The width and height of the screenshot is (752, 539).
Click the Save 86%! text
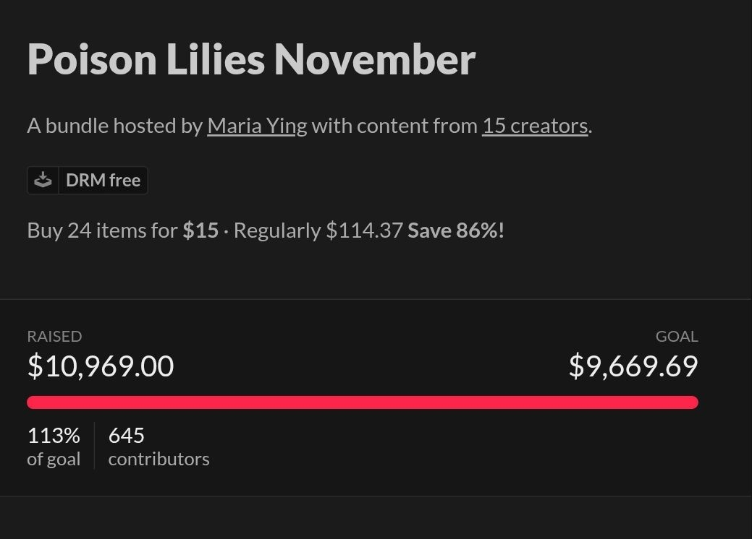coord(456,230)
